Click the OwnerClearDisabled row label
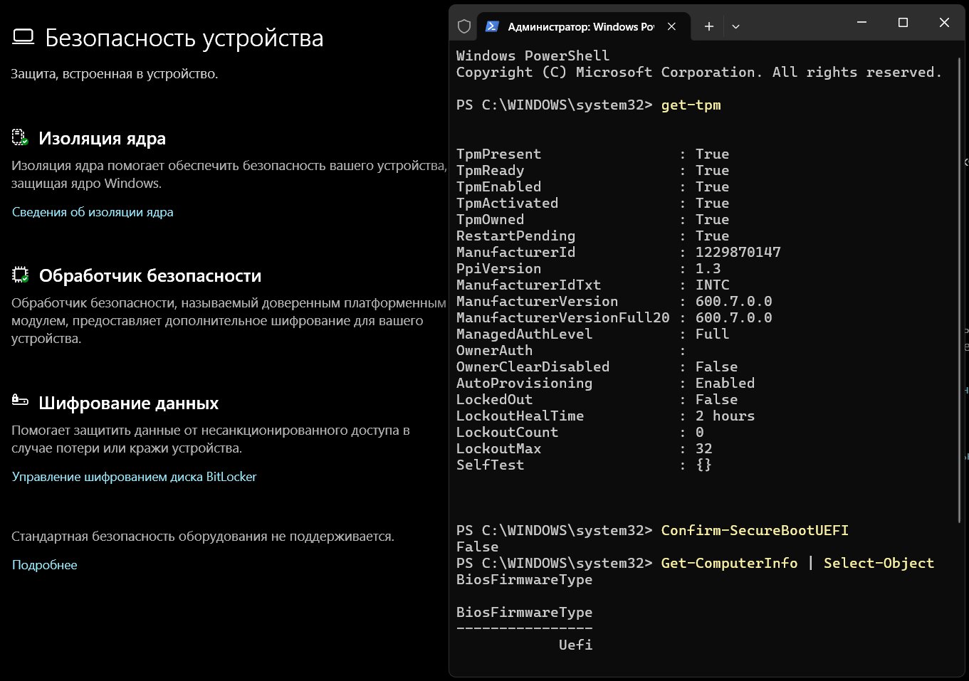 pos(533,367)
